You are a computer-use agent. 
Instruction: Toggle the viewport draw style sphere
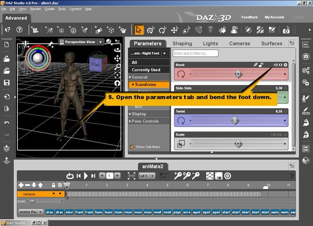point(109,41)
